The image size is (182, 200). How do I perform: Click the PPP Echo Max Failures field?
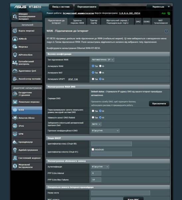coord(96,180)
